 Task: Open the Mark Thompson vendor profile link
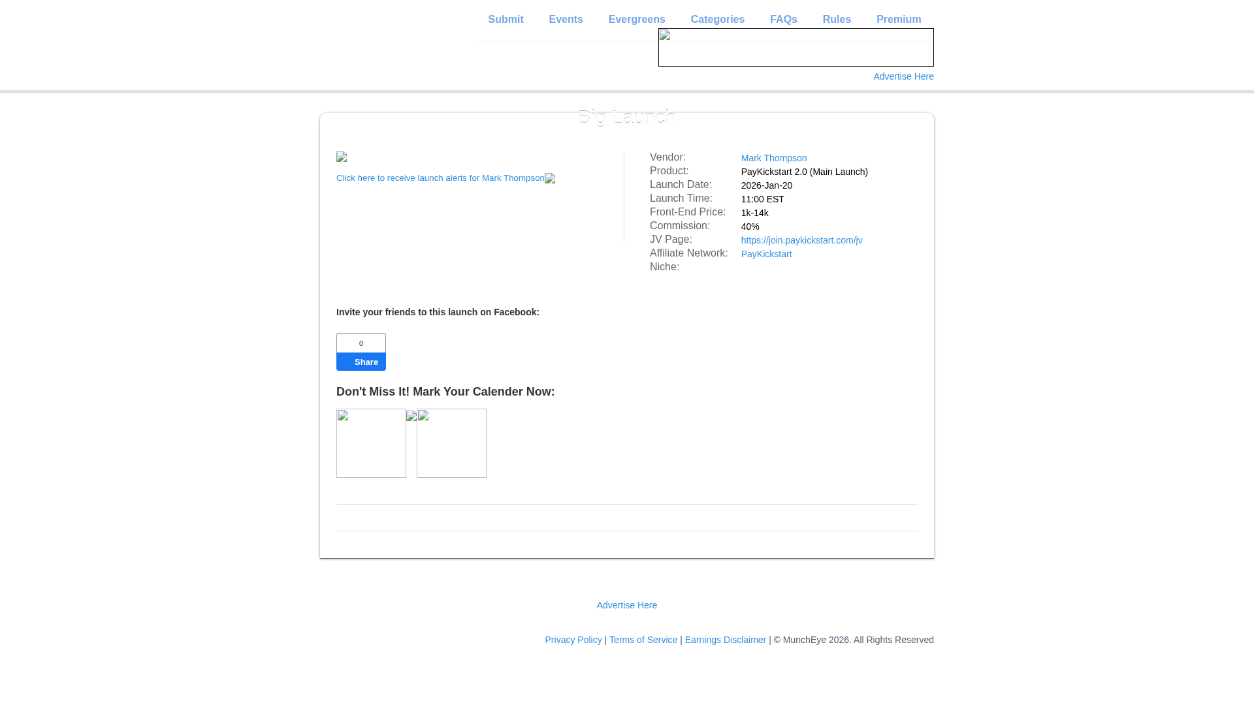pyautogui.click(x=773, y=158)
